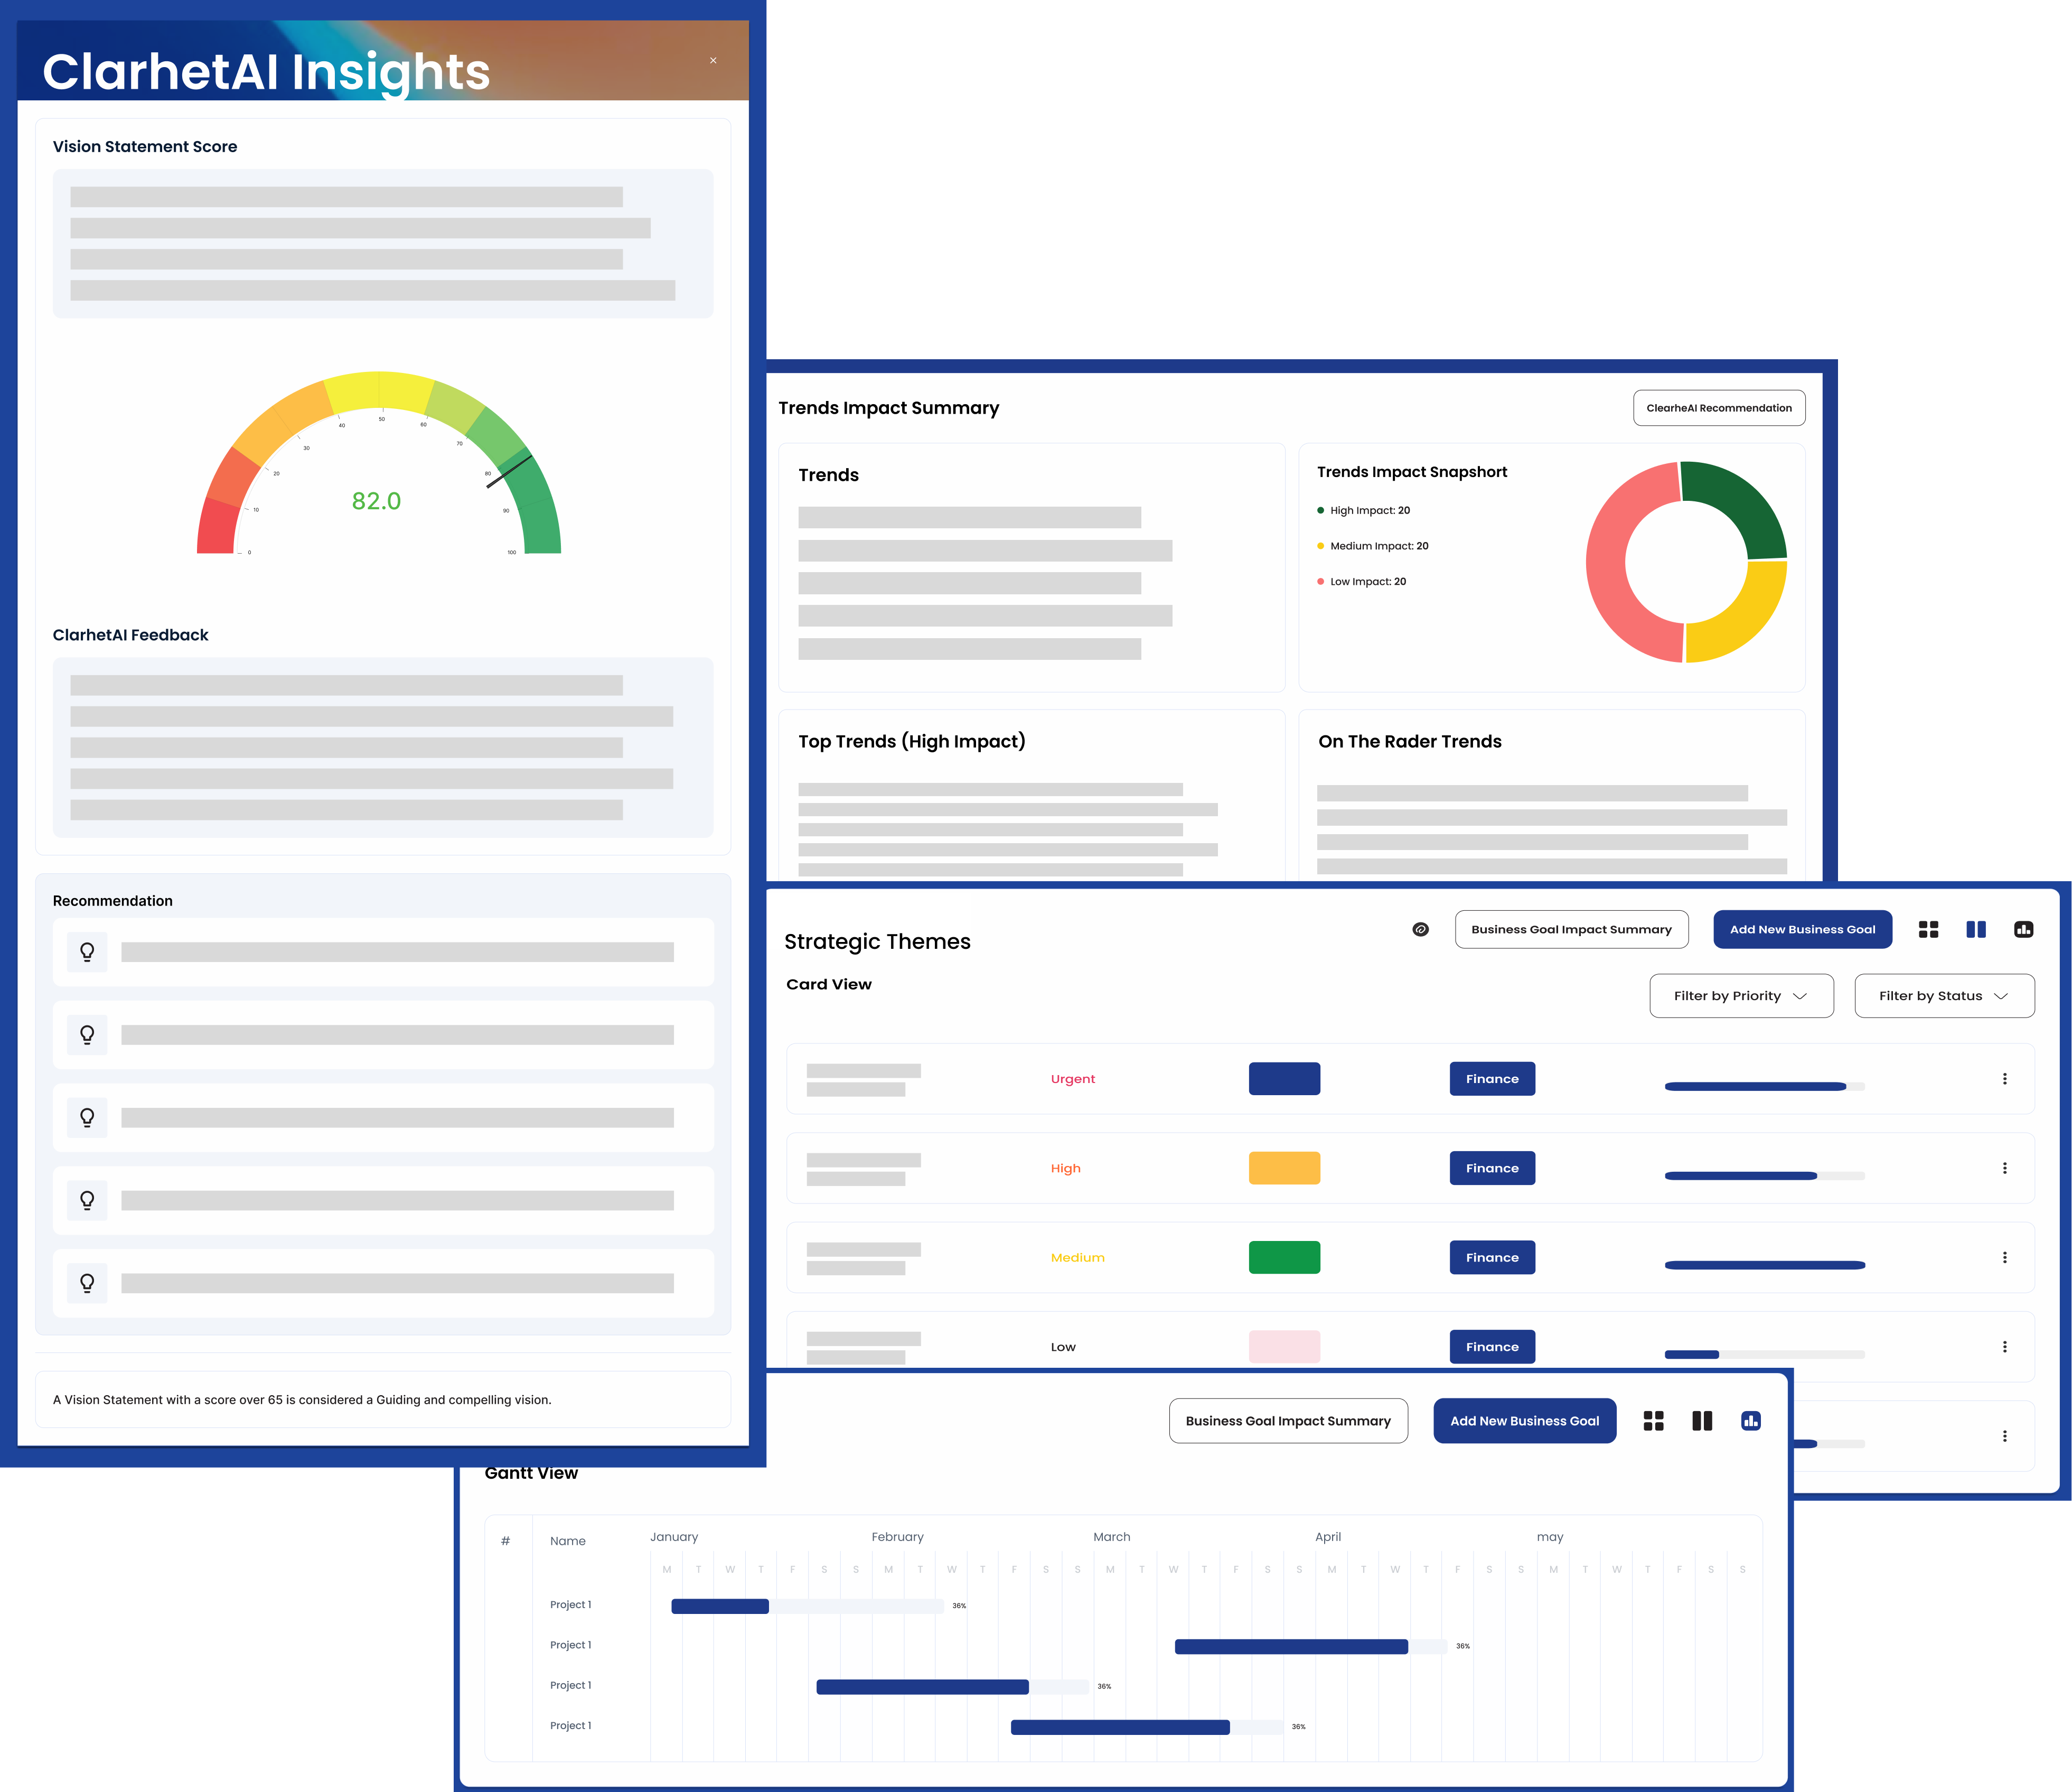Open three-dot menu on the Urgent row

coord(2004,1078)
